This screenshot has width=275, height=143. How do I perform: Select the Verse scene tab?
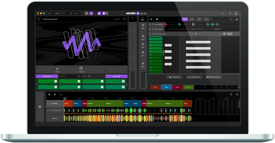[167, 87]
